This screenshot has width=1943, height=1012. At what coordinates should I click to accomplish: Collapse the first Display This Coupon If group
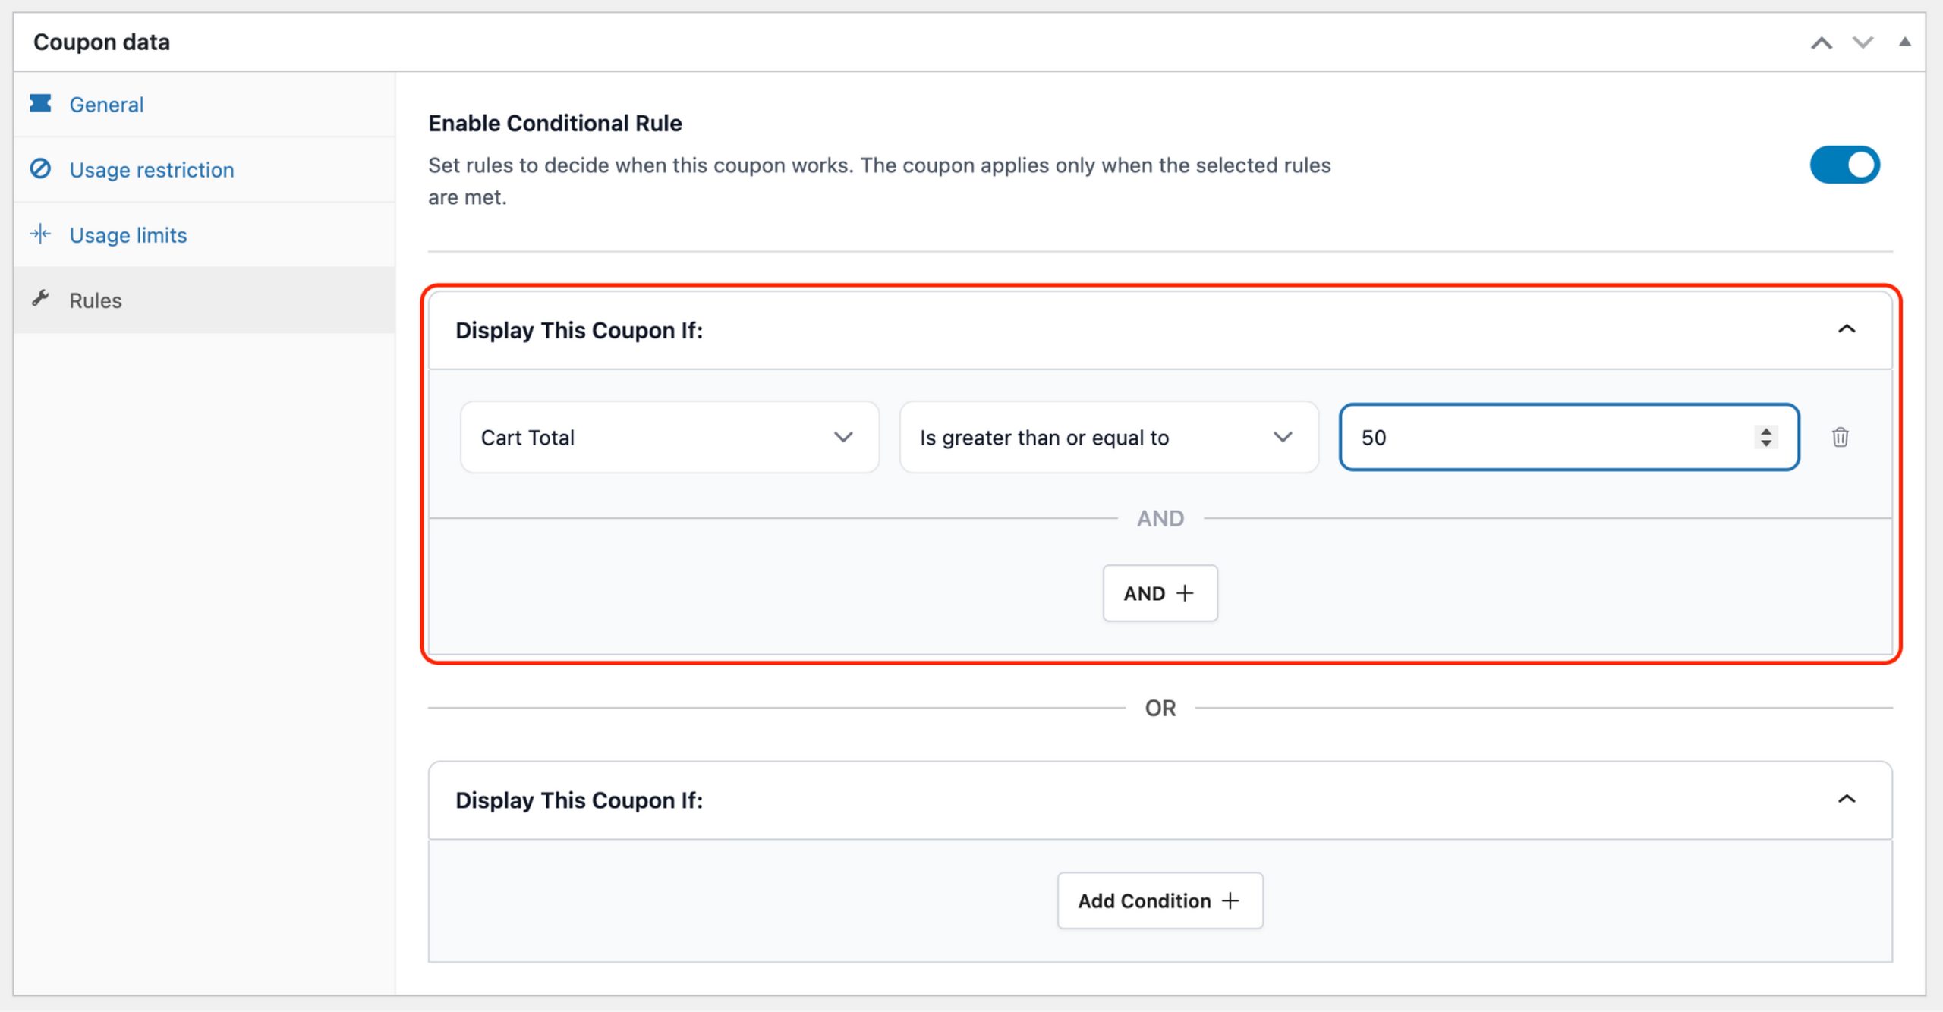click(x=1847, y=329)
